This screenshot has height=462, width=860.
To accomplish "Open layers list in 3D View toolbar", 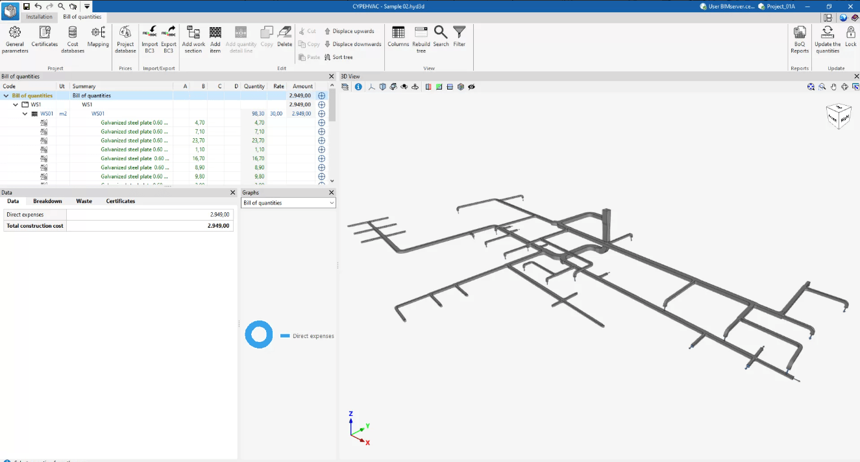I will (345, 86).
